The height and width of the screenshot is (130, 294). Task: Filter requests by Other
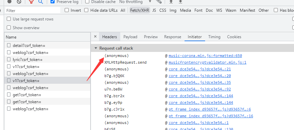264,10
